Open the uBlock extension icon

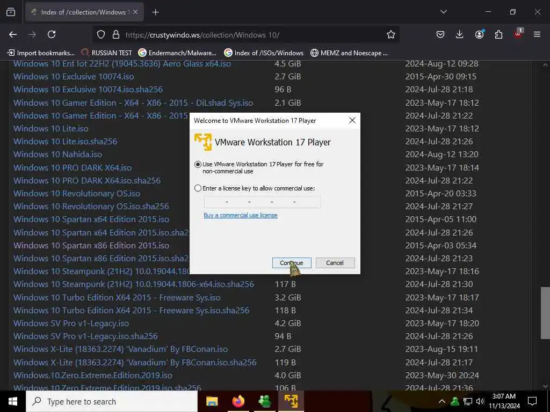(x=518, y=34)
